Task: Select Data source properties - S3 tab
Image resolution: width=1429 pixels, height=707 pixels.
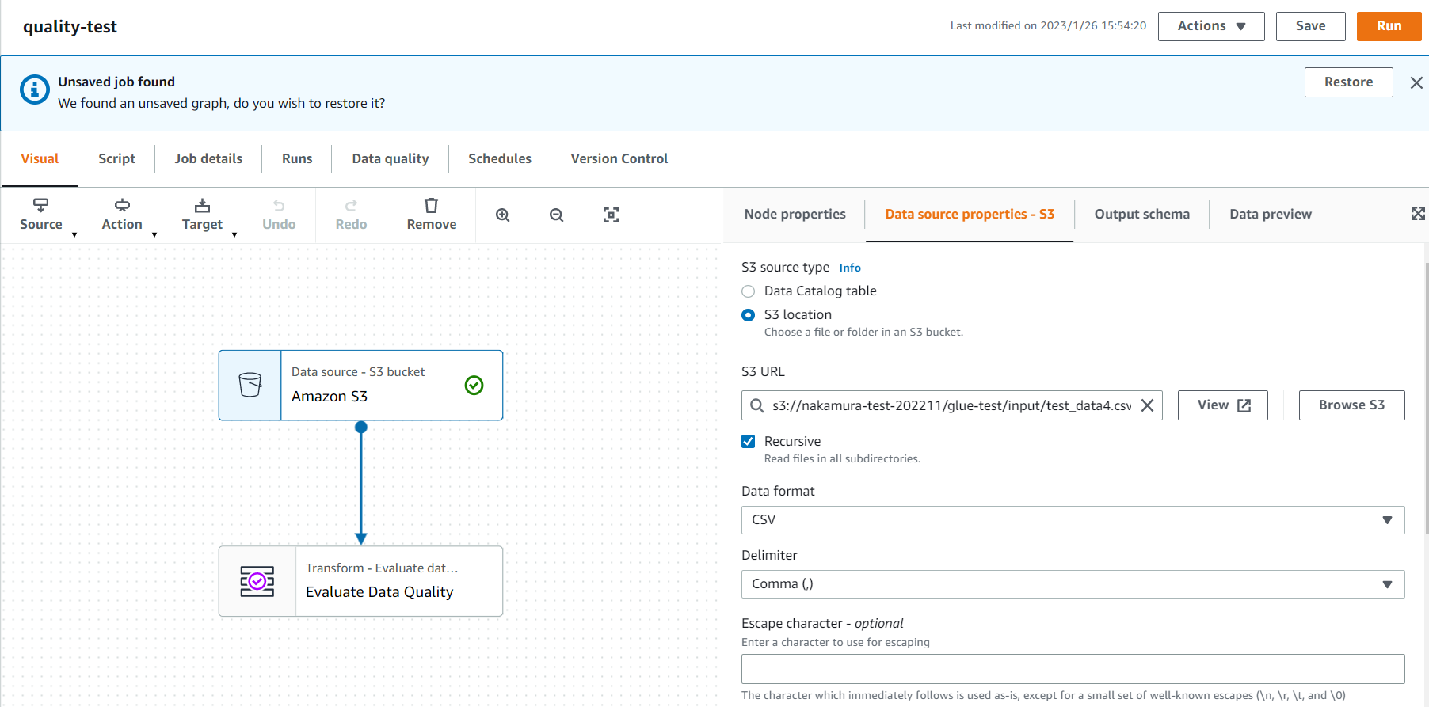Action: point(970,214)
